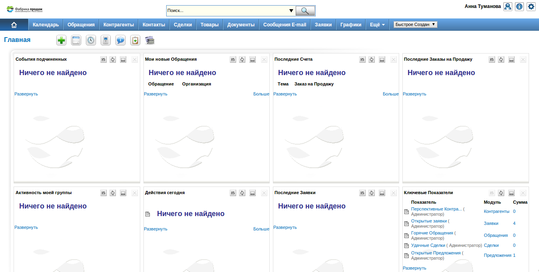Go to Контрагенты module

coord(119,25)
